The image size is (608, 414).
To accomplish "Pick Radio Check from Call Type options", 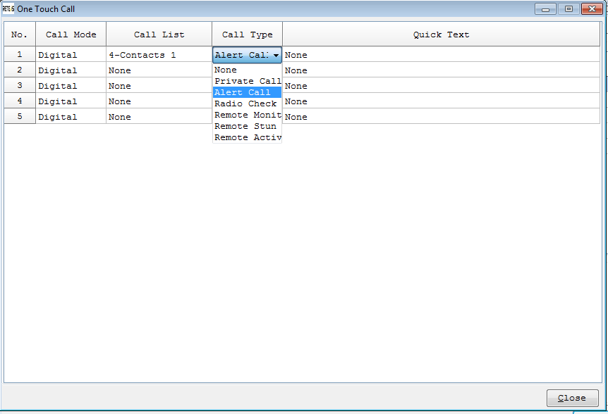I will click(x=247, y=103).
